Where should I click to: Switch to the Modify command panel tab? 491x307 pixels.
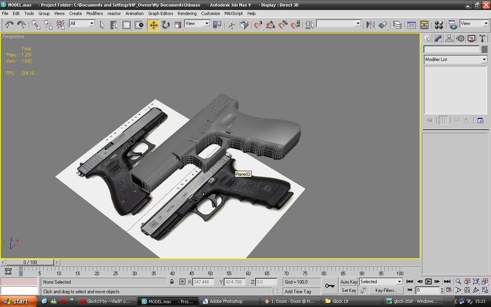[438, 38]
